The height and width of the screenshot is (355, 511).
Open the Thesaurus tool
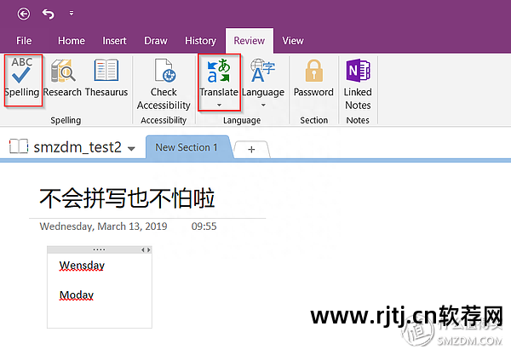106,77
